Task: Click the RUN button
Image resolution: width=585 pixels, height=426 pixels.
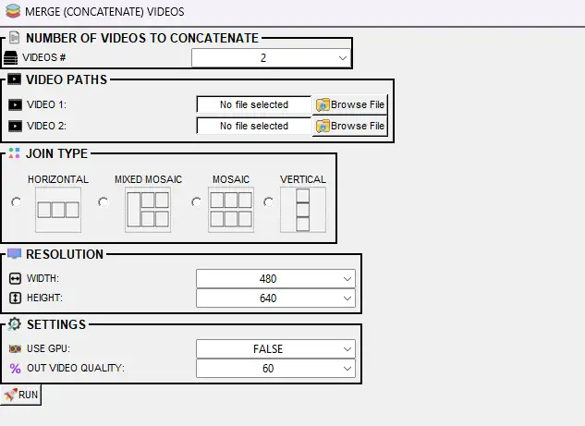Action: tap(21, 395)
